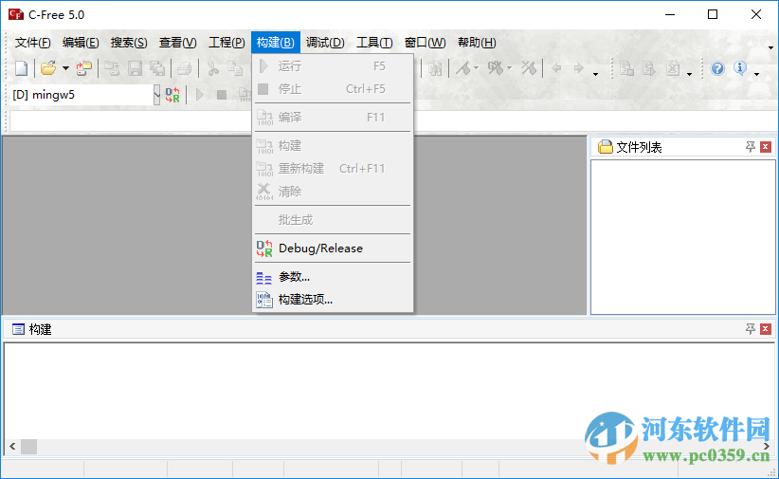Viewport: 779px width, 479px height.
Task: Open the 调试(D) menu
Action: [325, 43]
